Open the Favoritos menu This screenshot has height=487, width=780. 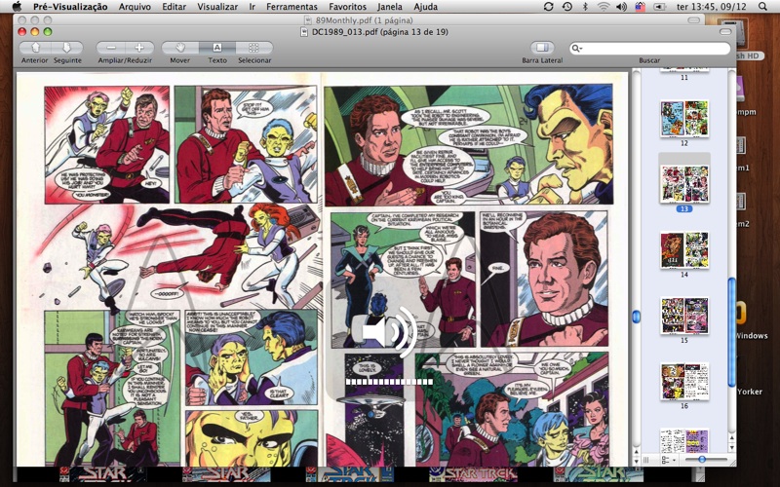coord(347,7)
